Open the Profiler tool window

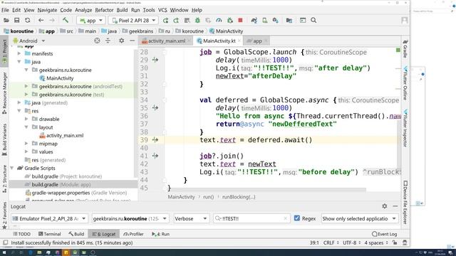(x=133, y=234)
